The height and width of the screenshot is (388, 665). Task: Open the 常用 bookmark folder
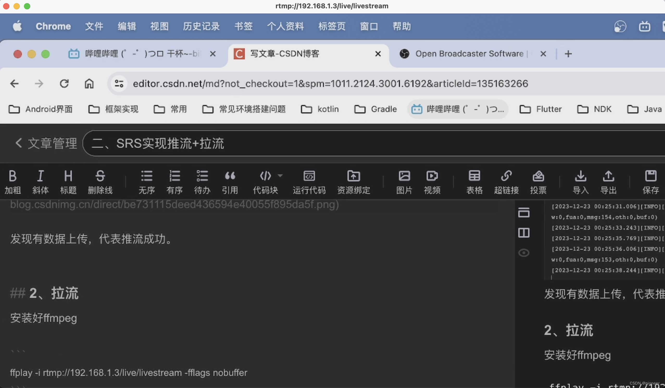(170, 109)
